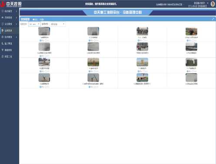Screen dimensions: 216x164
Task: Open the first filter dropdown with dotted border
Action: click(34, 24)
